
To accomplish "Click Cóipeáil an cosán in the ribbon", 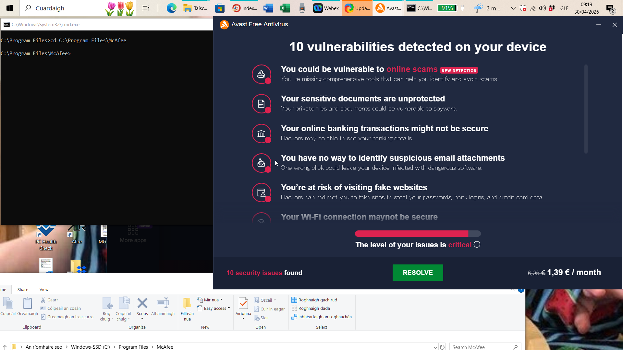I will pos(61,309).
